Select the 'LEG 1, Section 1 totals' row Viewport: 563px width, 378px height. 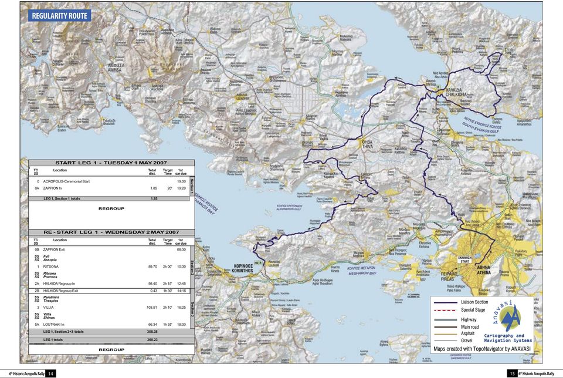click(109, 198)
